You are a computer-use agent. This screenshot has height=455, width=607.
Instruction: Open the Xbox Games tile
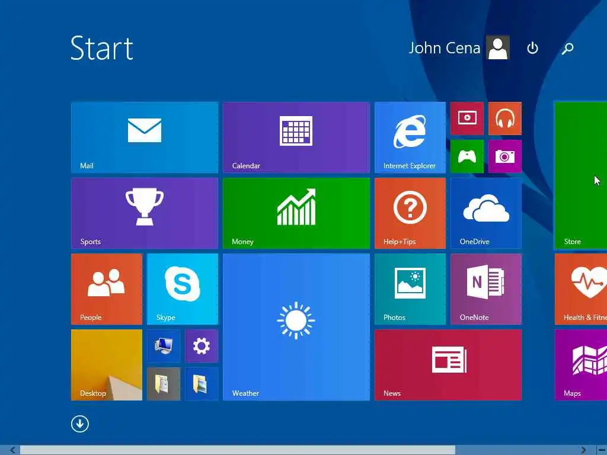pyautogui.click(x=467, y=156)
